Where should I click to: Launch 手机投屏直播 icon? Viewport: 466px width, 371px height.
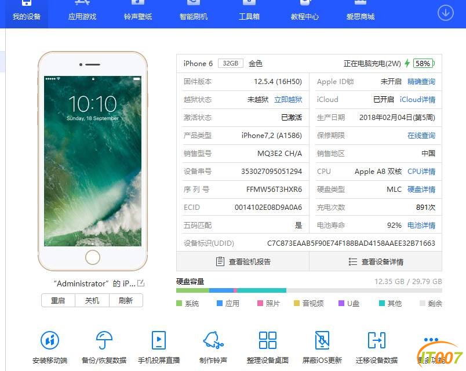click(x=159, y=340)
